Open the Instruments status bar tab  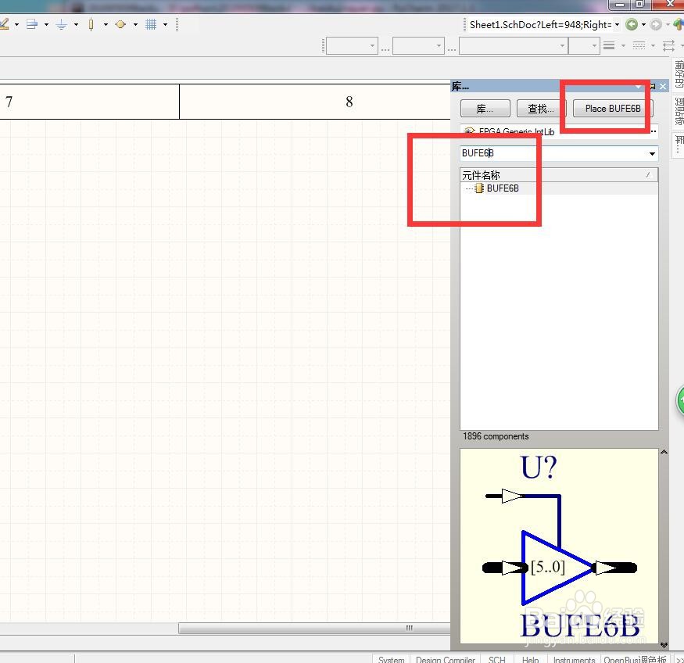(574, 659)
